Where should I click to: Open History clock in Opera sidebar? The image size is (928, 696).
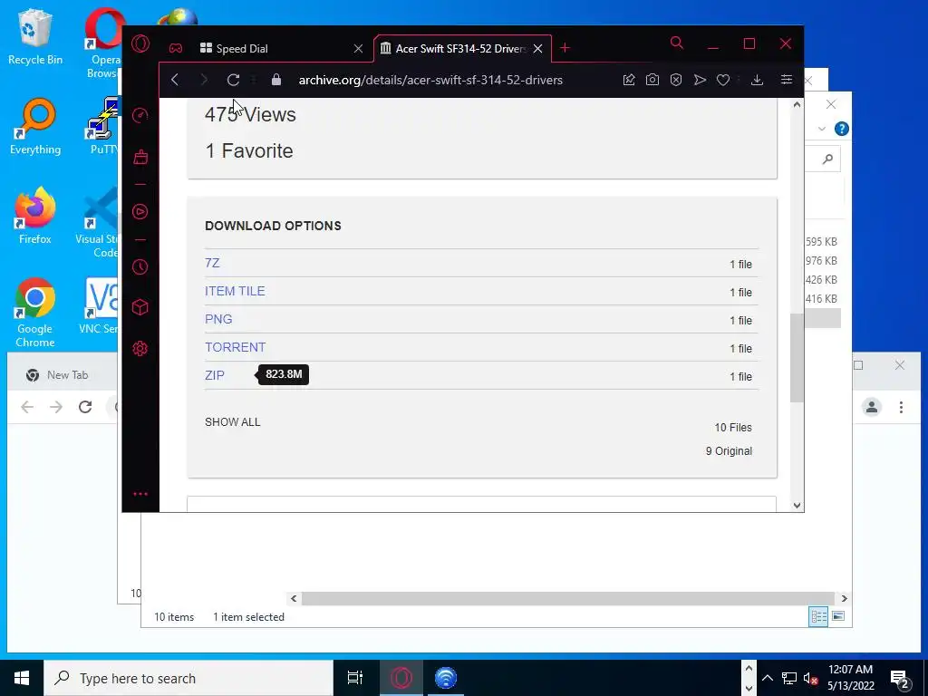coord(140,267)
